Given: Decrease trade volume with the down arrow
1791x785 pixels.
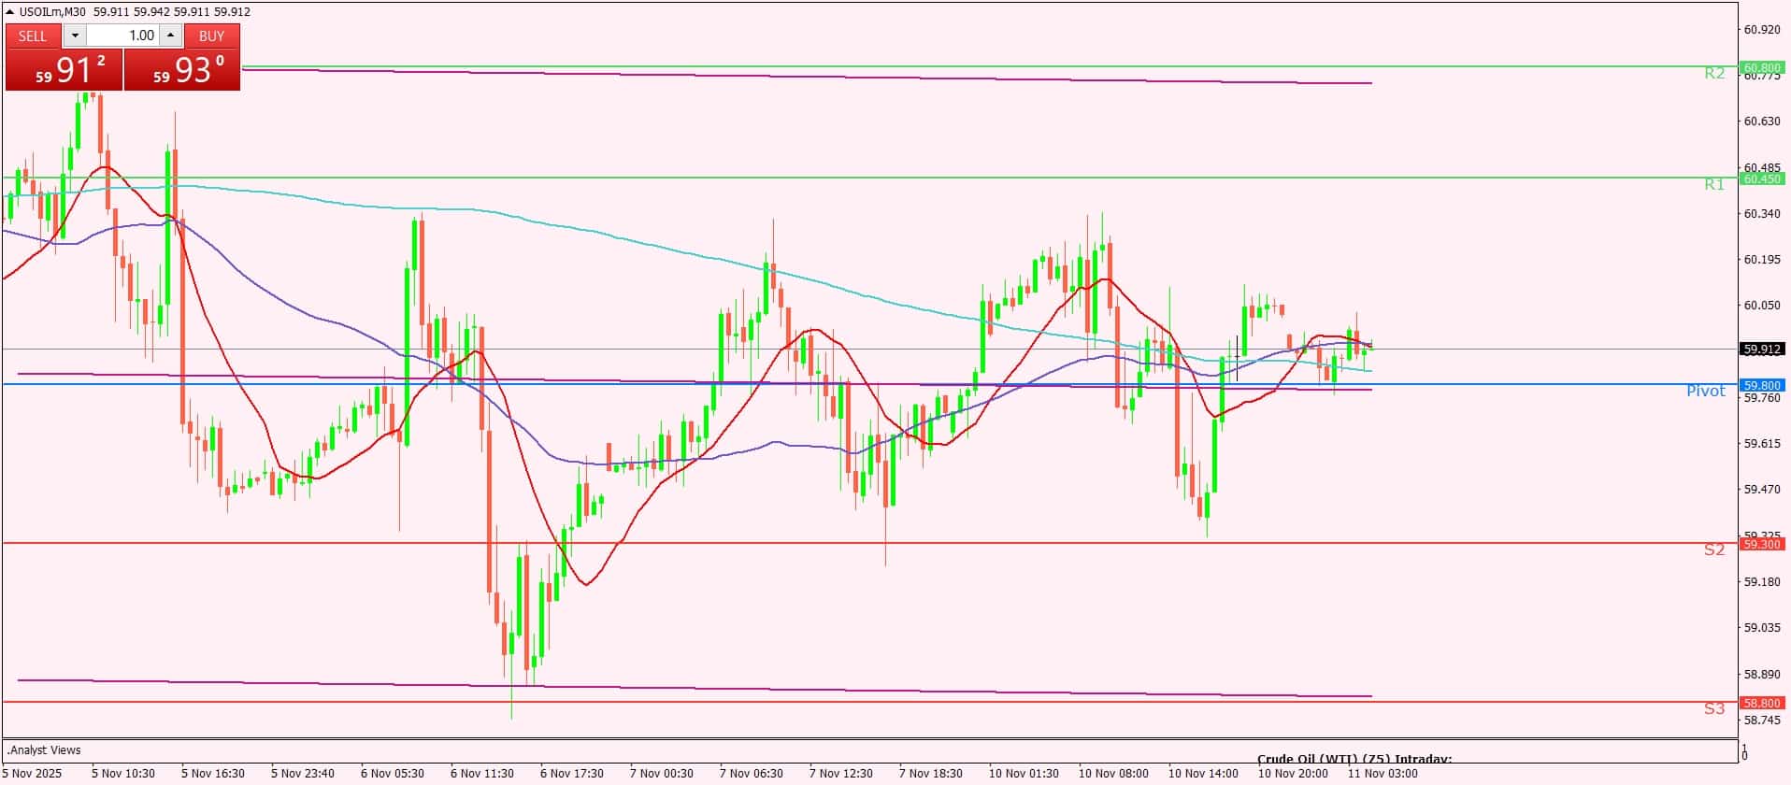Looking at the screenshot, I should click(x=75, y=36).
